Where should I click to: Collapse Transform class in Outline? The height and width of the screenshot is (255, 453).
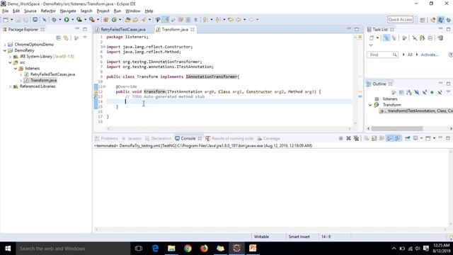370,105
